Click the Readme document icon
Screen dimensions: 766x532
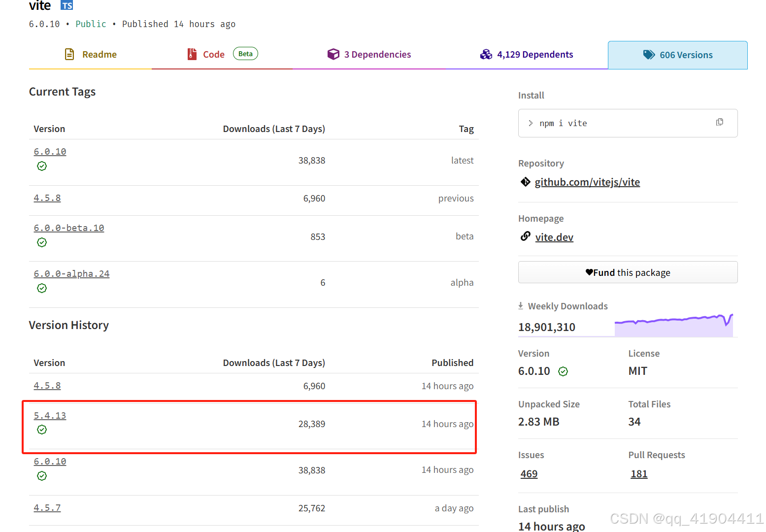tap(69, 54)
